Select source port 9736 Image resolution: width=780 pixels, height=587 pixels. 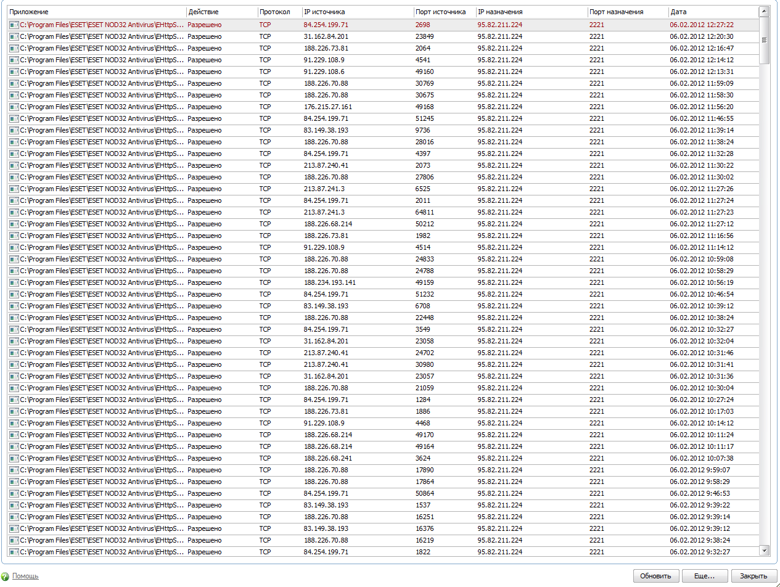(x=423, y=131)
